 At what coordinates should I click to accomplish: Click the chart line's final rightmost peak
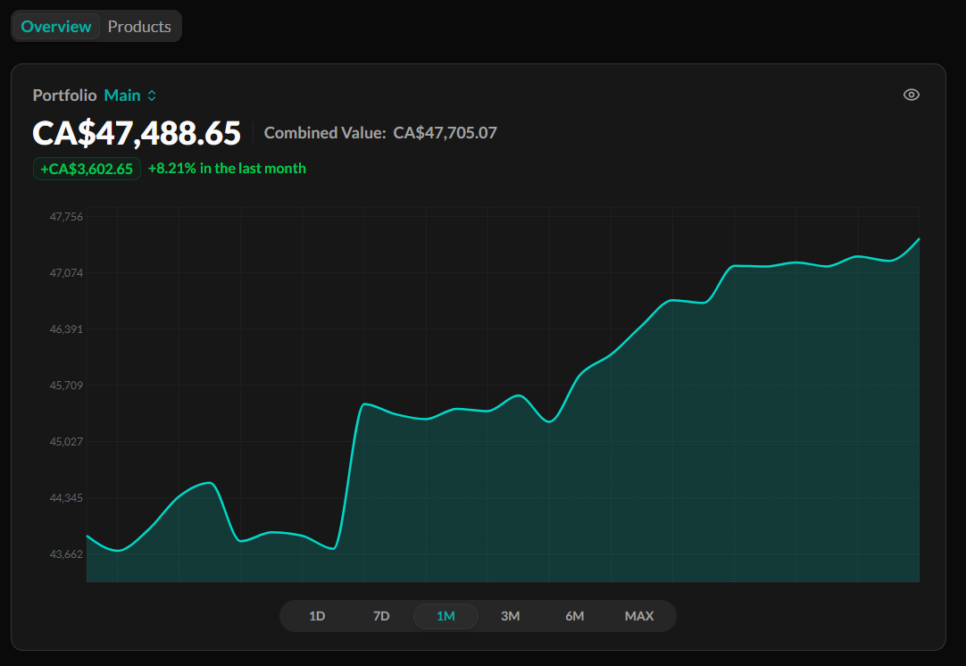pyautogui.click(x=919, y=239)
